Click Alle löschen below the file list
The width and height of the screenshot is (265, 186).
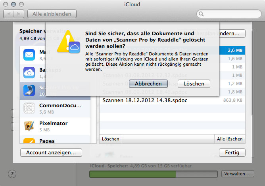[230, 139]
